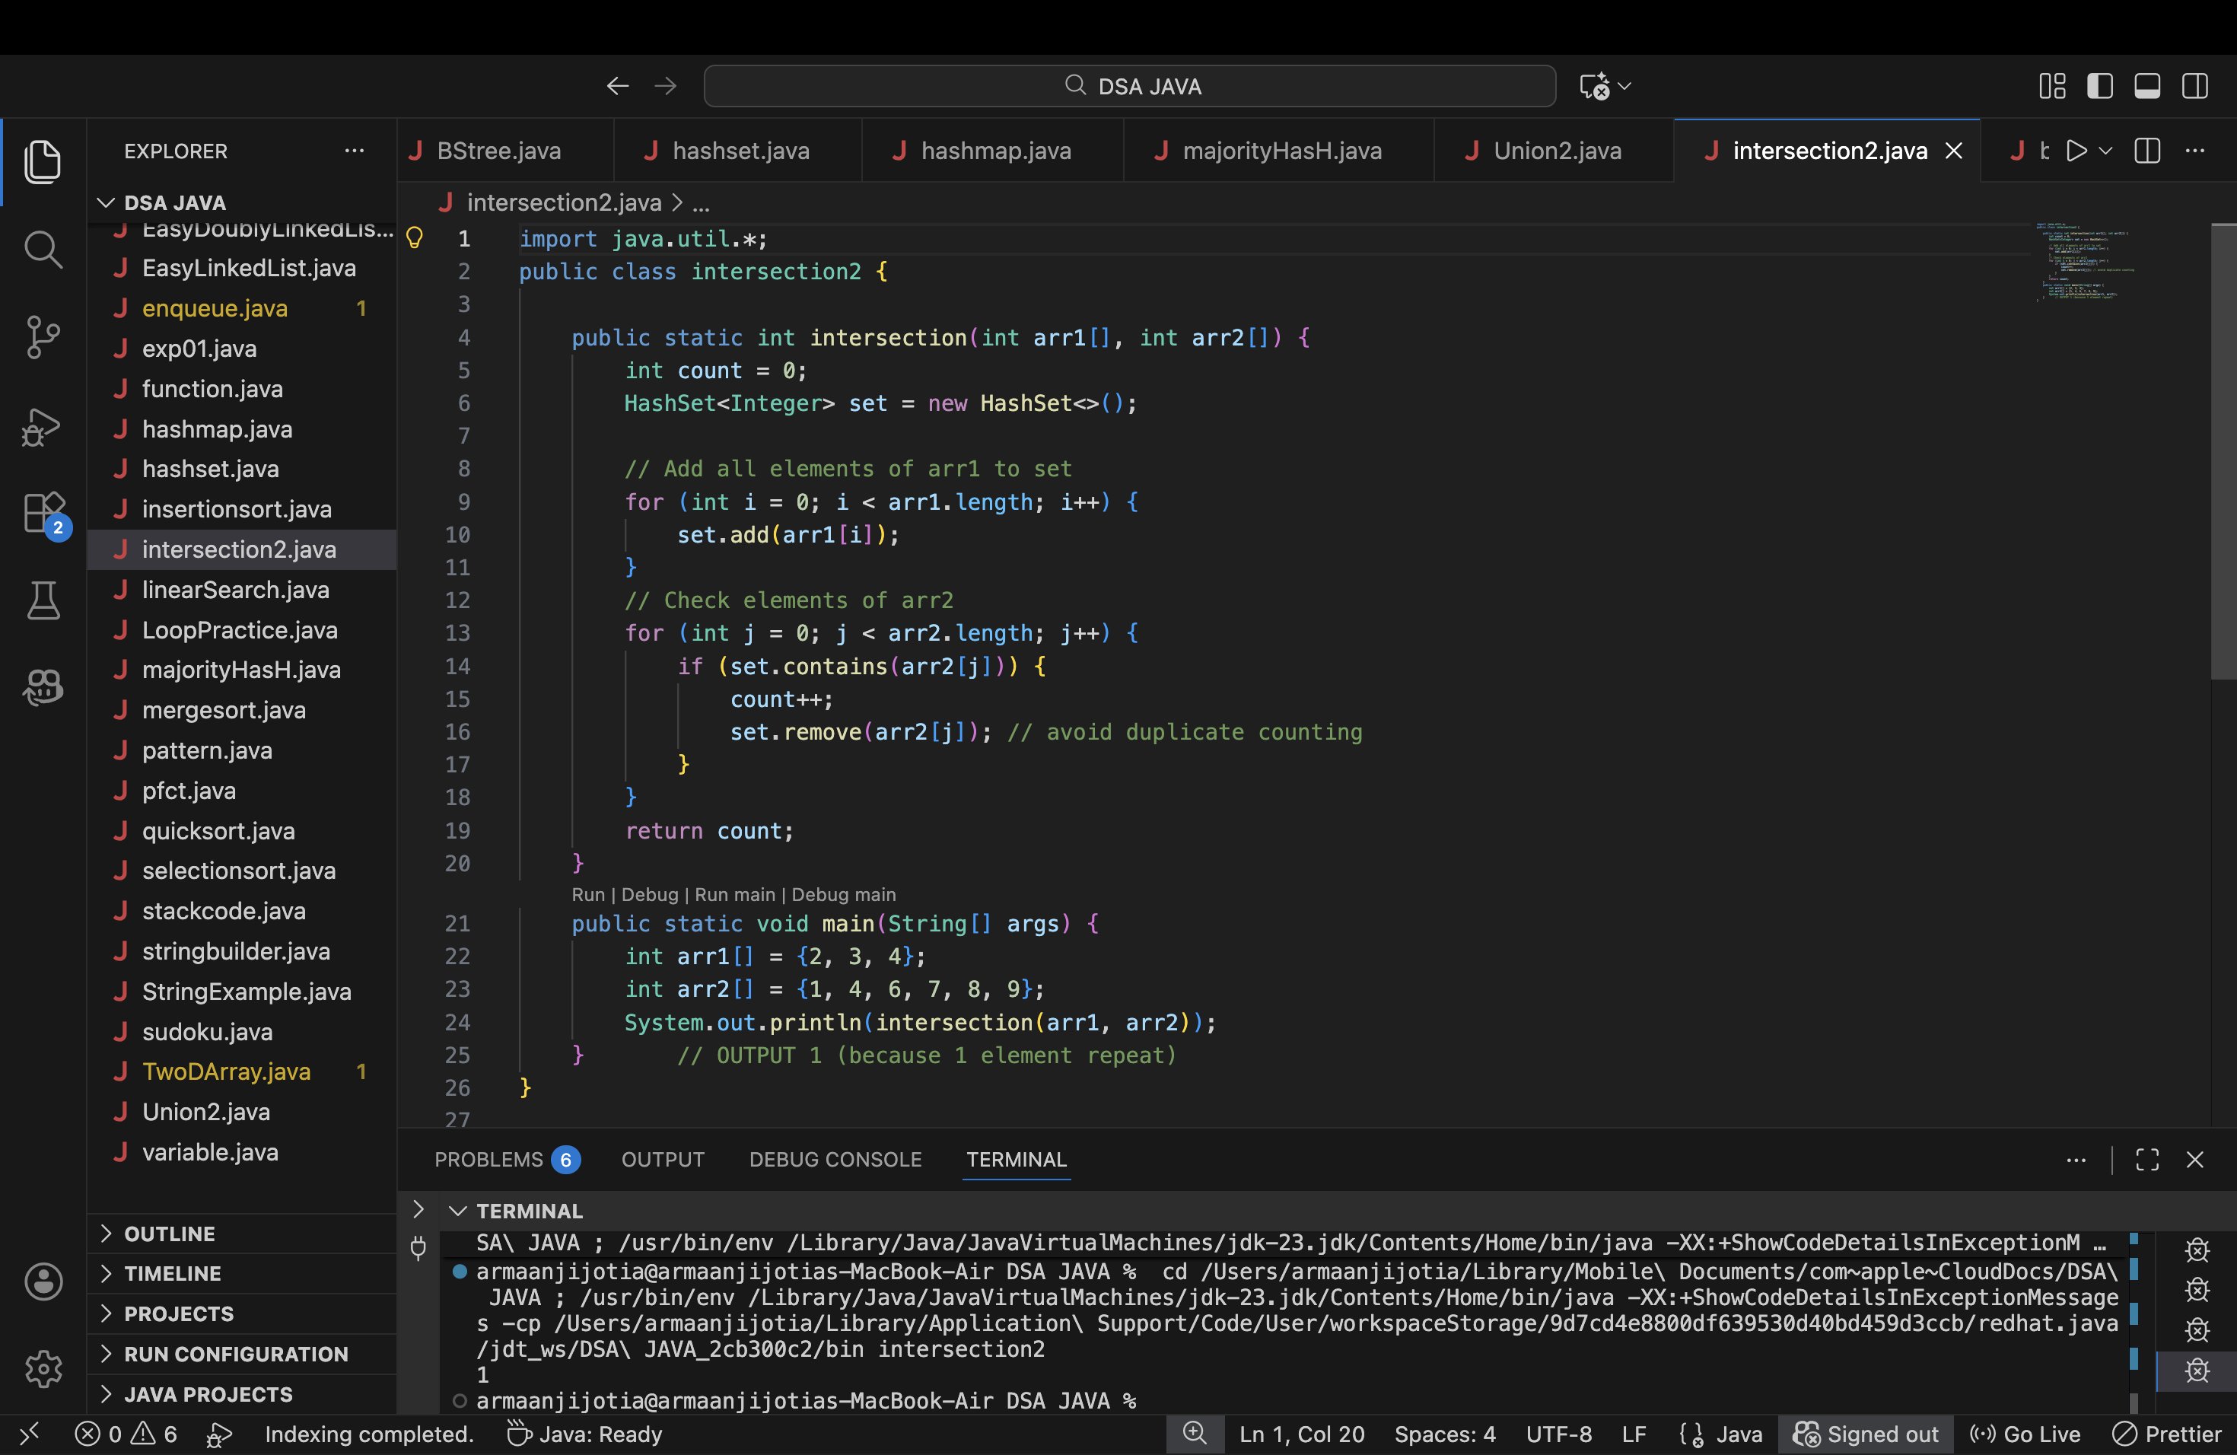Image resolution: width=2237 pixels, height=1455 pixels.
Task: Click the DSA JAVA search field
Action: tap(1130, 87)
